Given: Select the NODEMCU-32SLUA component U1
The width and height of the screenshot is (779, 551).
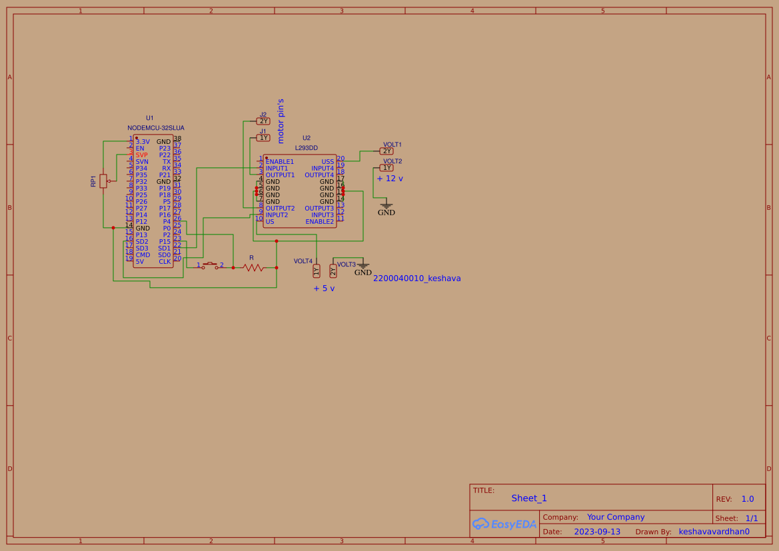Looking at the screenshot, I should pyautogui.click(x=152, y=200).
